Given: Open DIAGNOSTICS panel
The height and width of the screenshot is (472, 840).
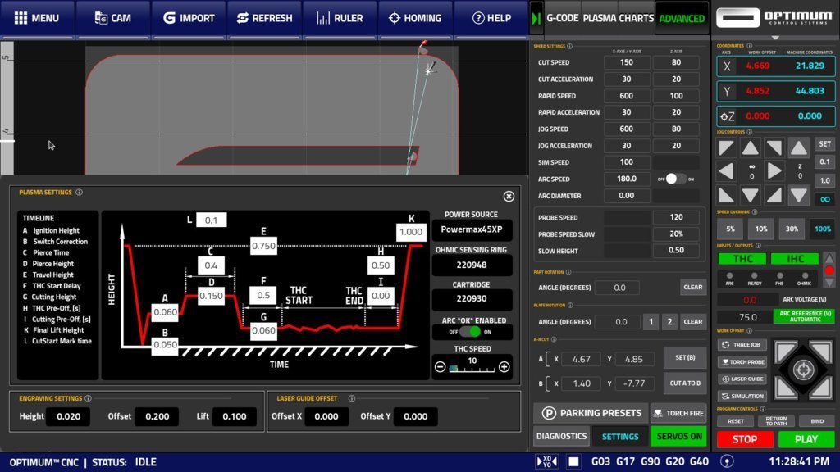Looking at the screenshot, I should [561, 436].
